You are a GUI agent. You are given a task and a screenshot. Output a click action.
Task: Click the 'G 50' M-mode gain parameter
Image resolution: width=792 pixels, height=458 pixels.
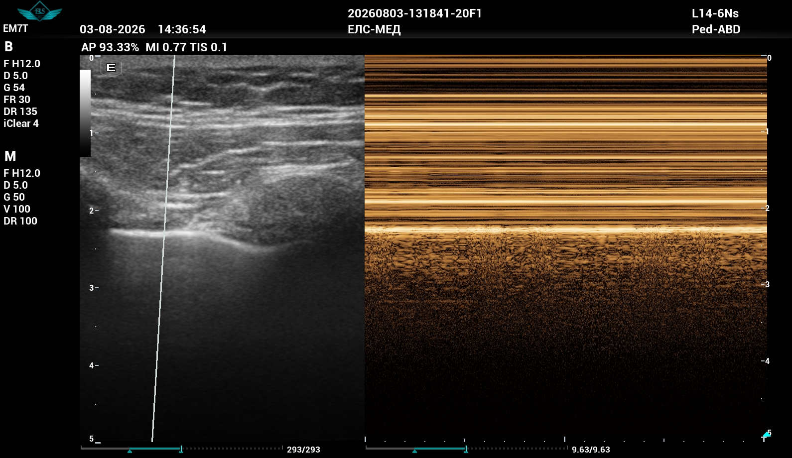click(x=14, y=197)
